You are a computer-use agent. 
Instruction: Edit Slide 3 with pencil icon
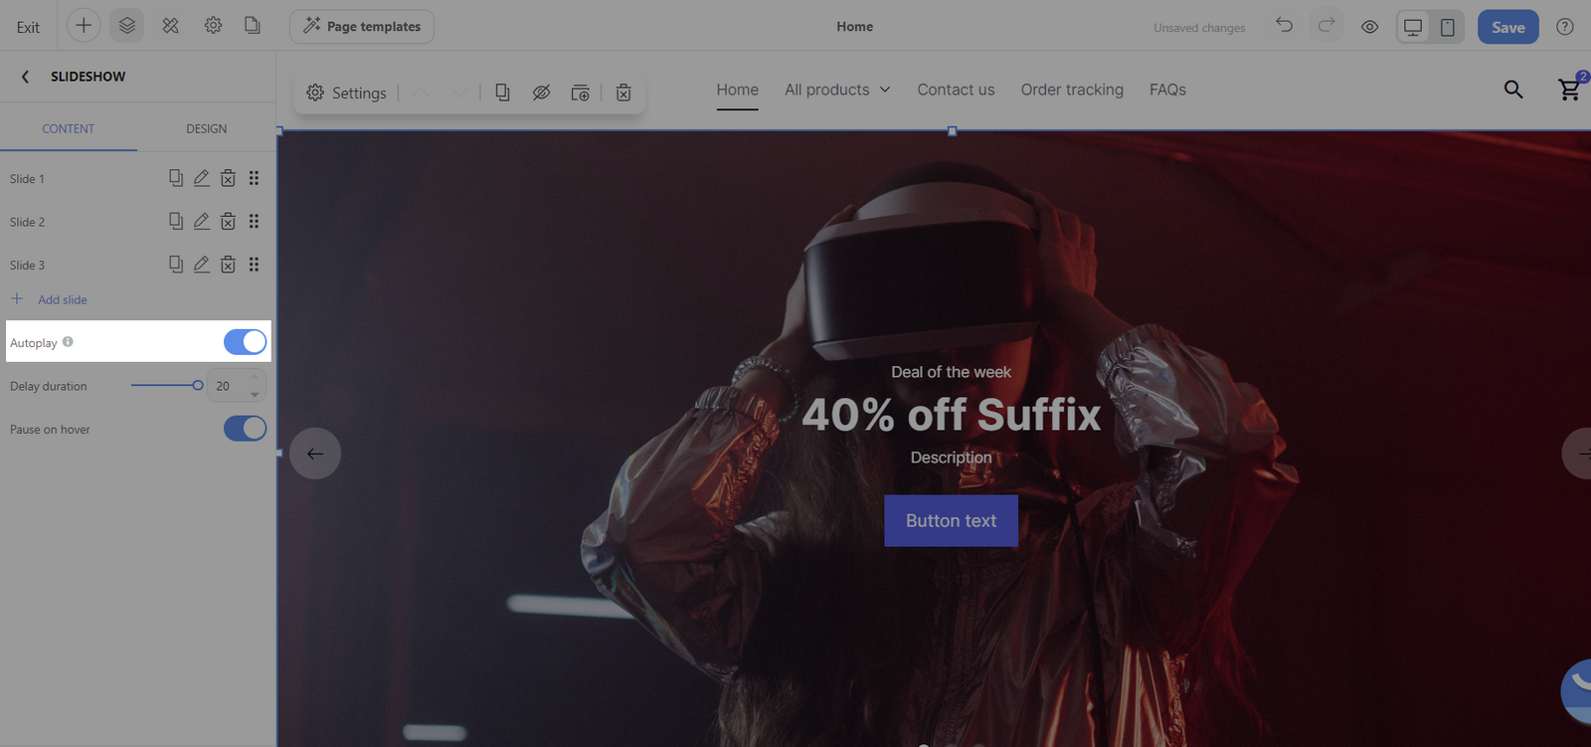click(202, 265)
